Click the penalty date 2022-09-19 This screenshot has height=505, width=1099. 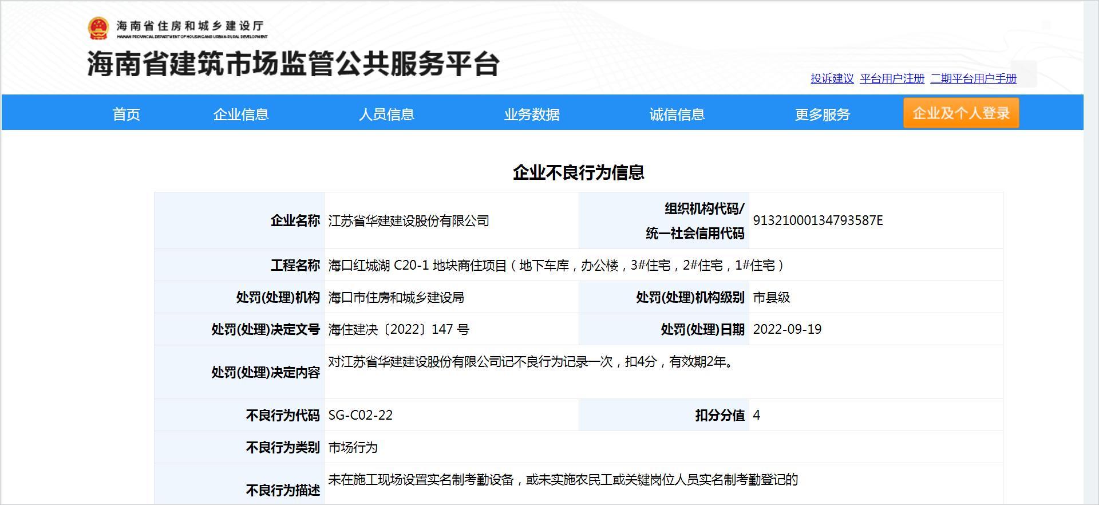787,330
